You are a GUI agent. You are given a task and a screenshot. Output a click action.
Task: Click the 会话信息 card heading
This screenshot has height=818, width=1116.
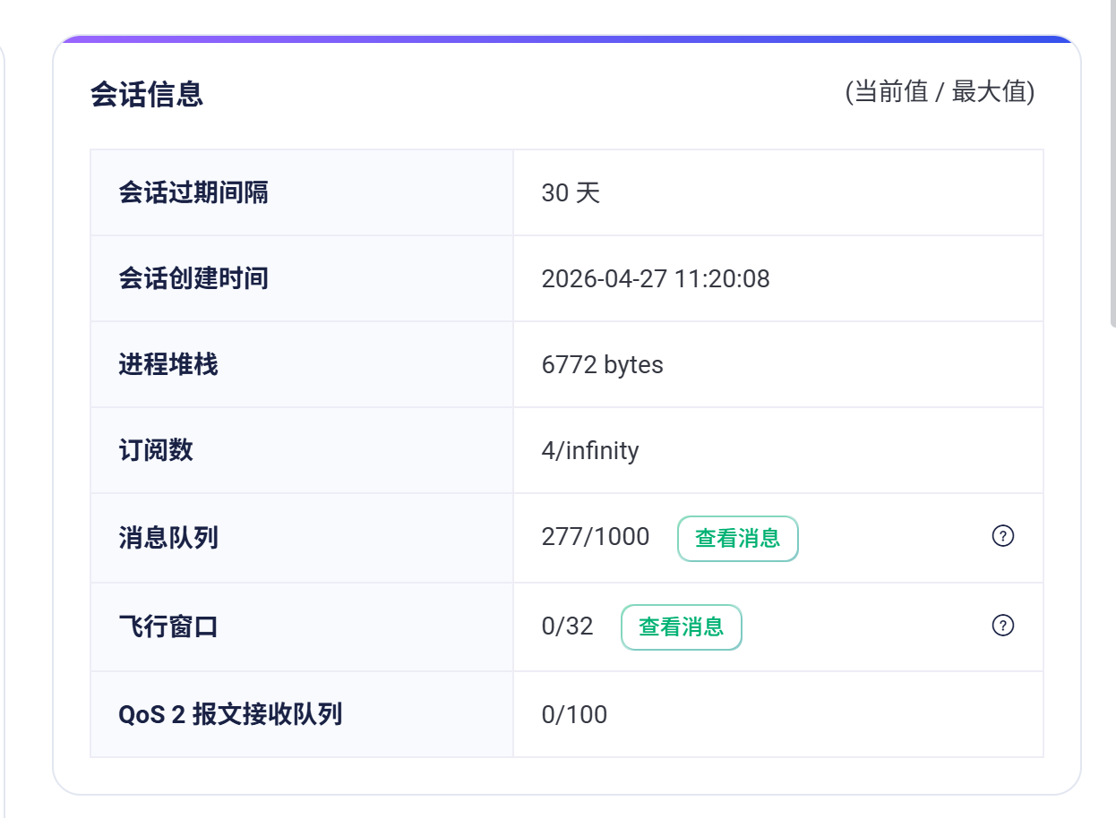tap(147, 94)
